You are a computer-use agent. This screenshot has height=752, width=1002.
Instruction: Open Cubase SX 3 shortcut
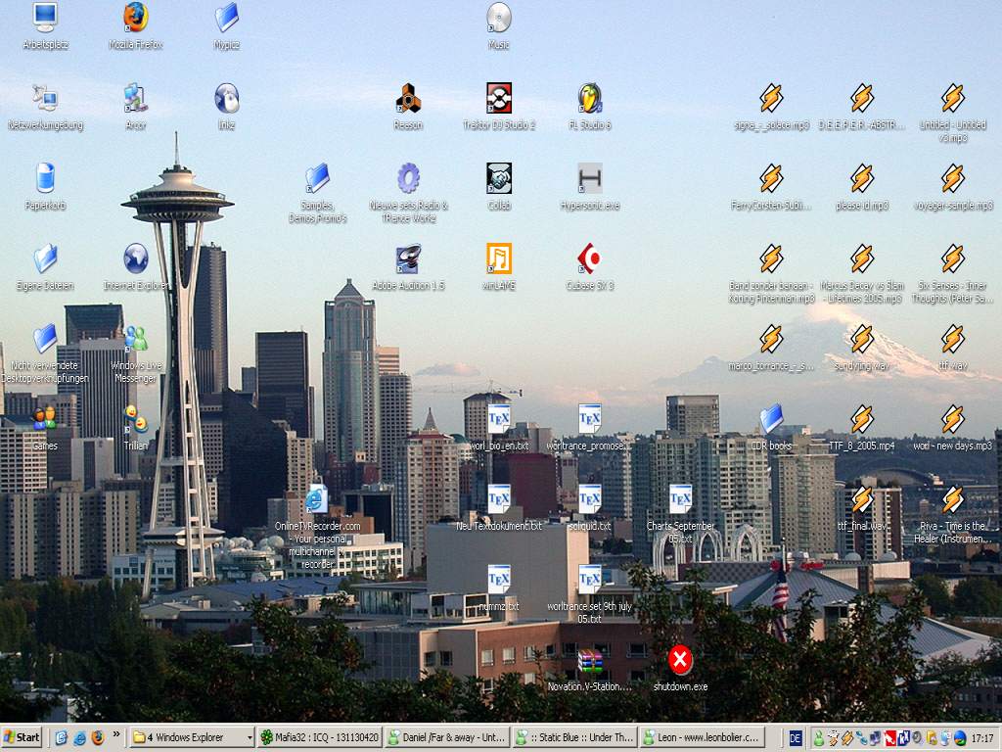589,259
